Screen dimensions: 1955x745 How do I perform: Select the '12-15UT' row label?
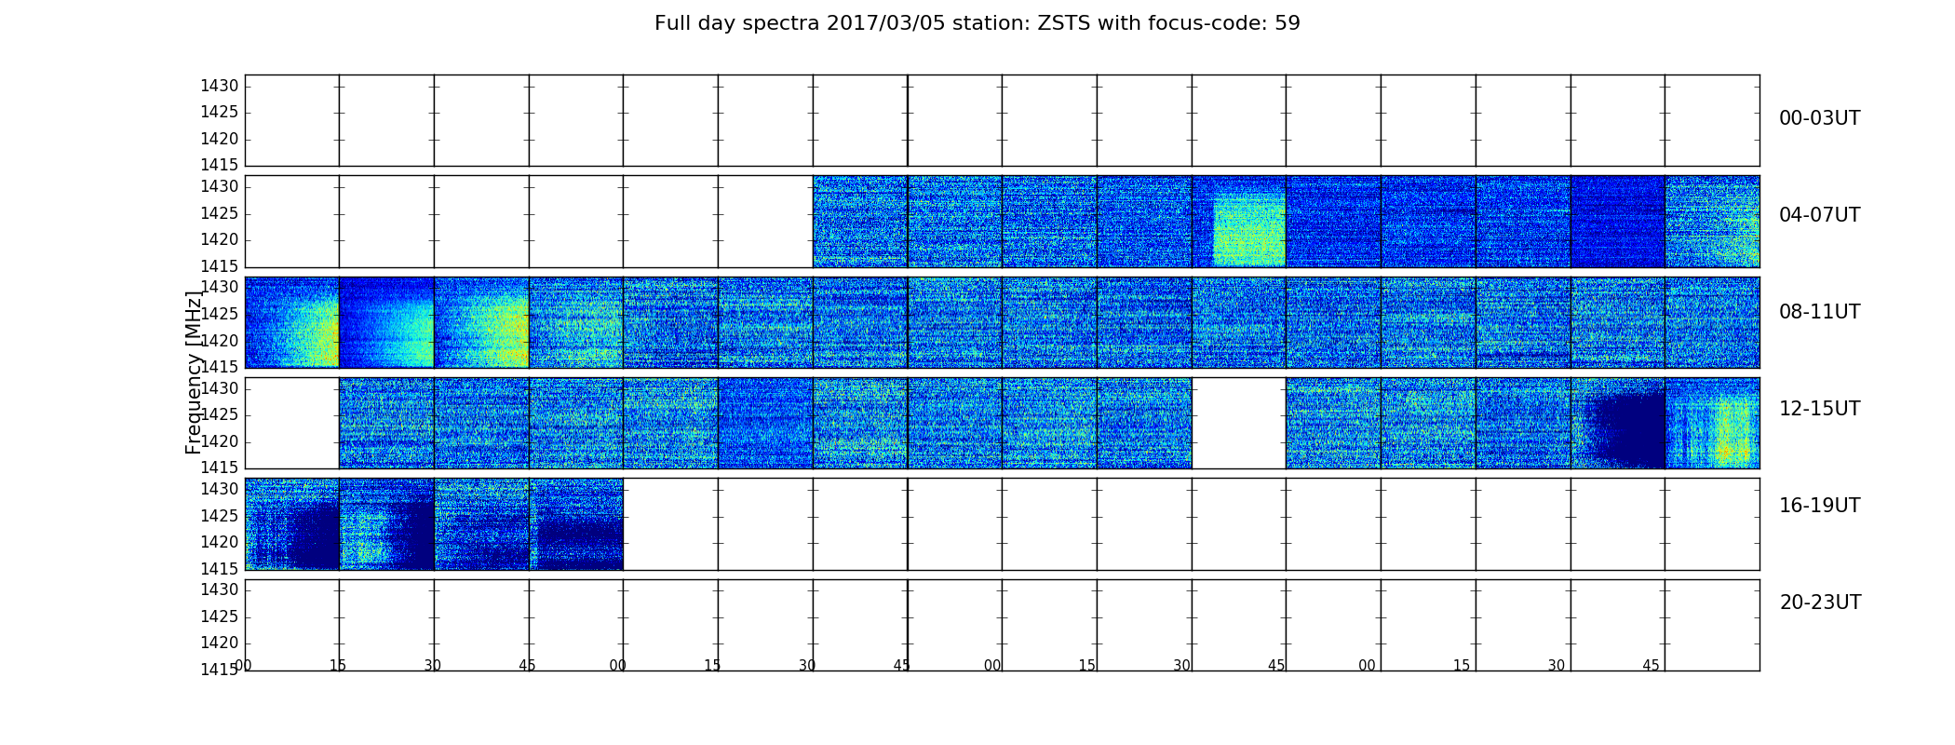pyautogui.click(x=1819, y=409)
